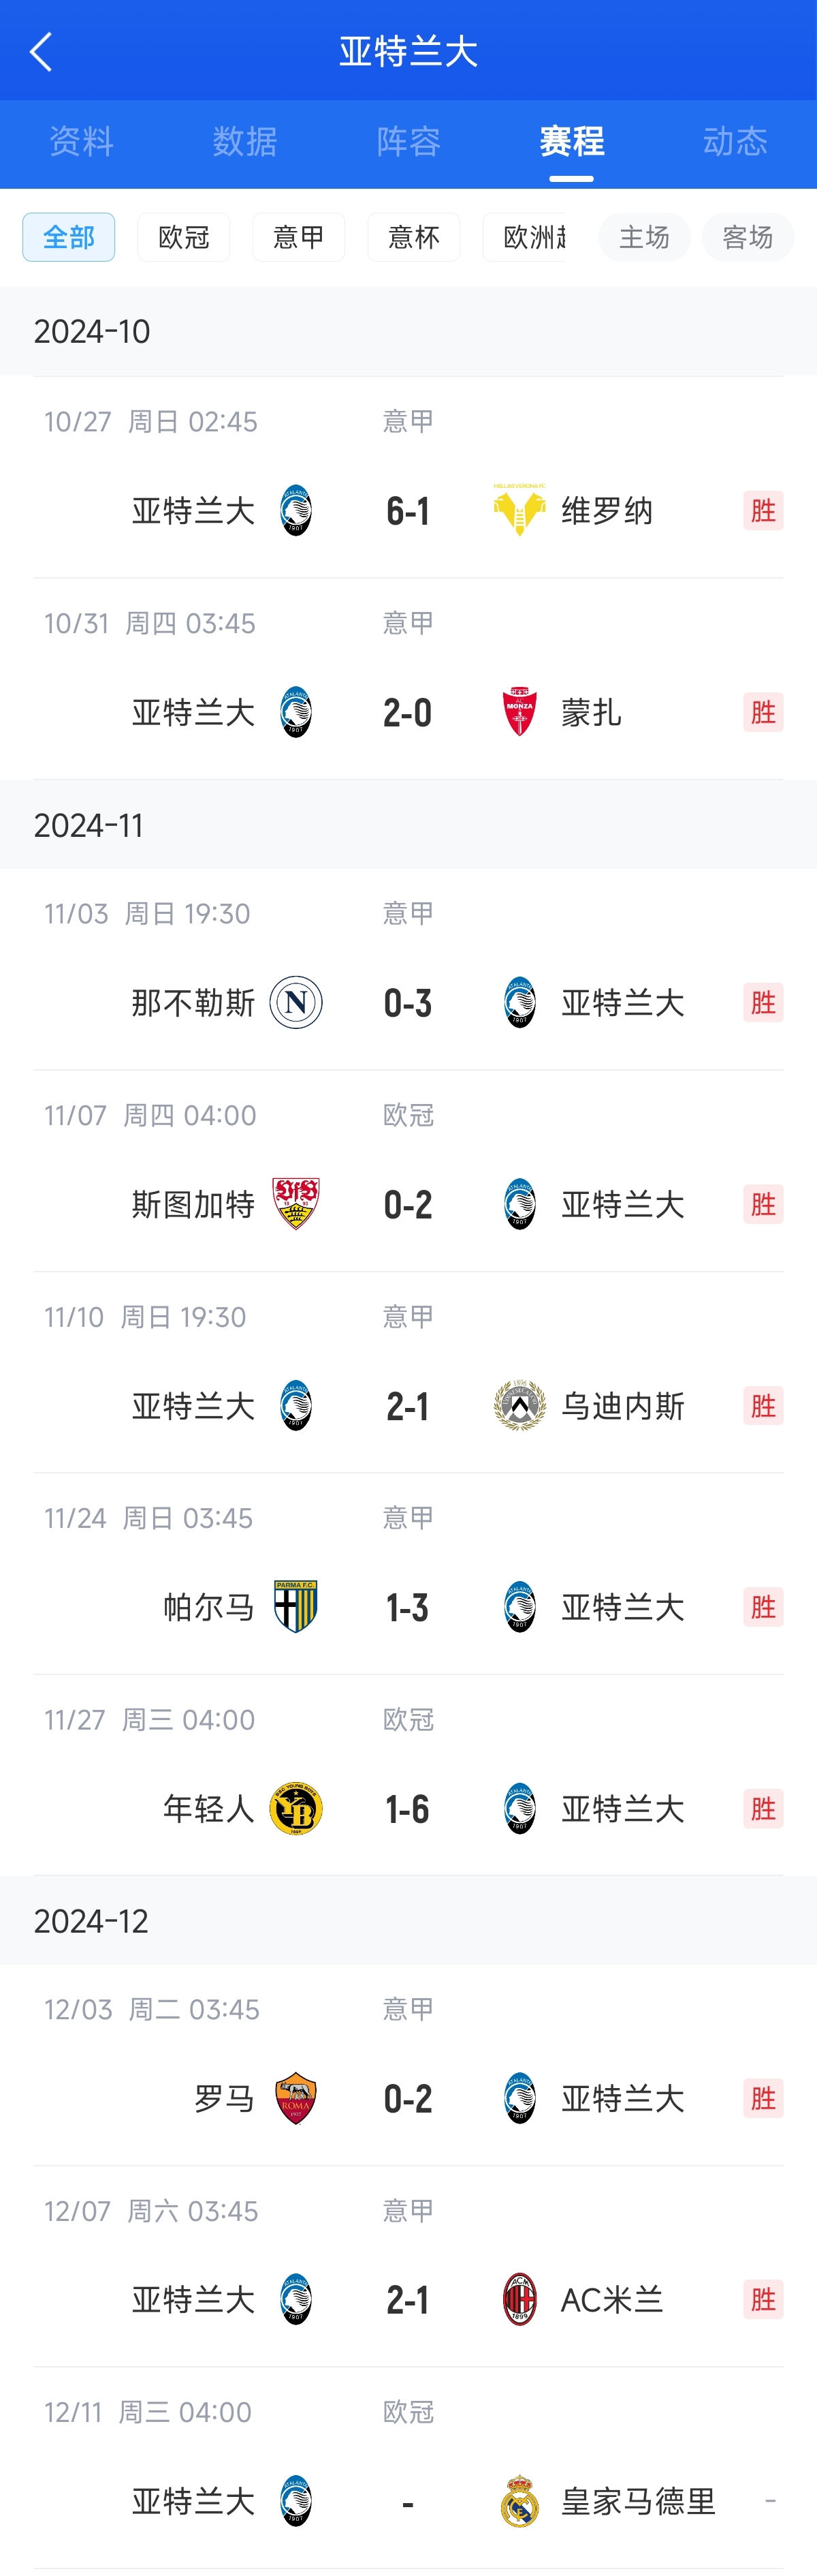Toggle the 客场 away filter
This screenshot has height=2576, width=817.
(747, 237)
